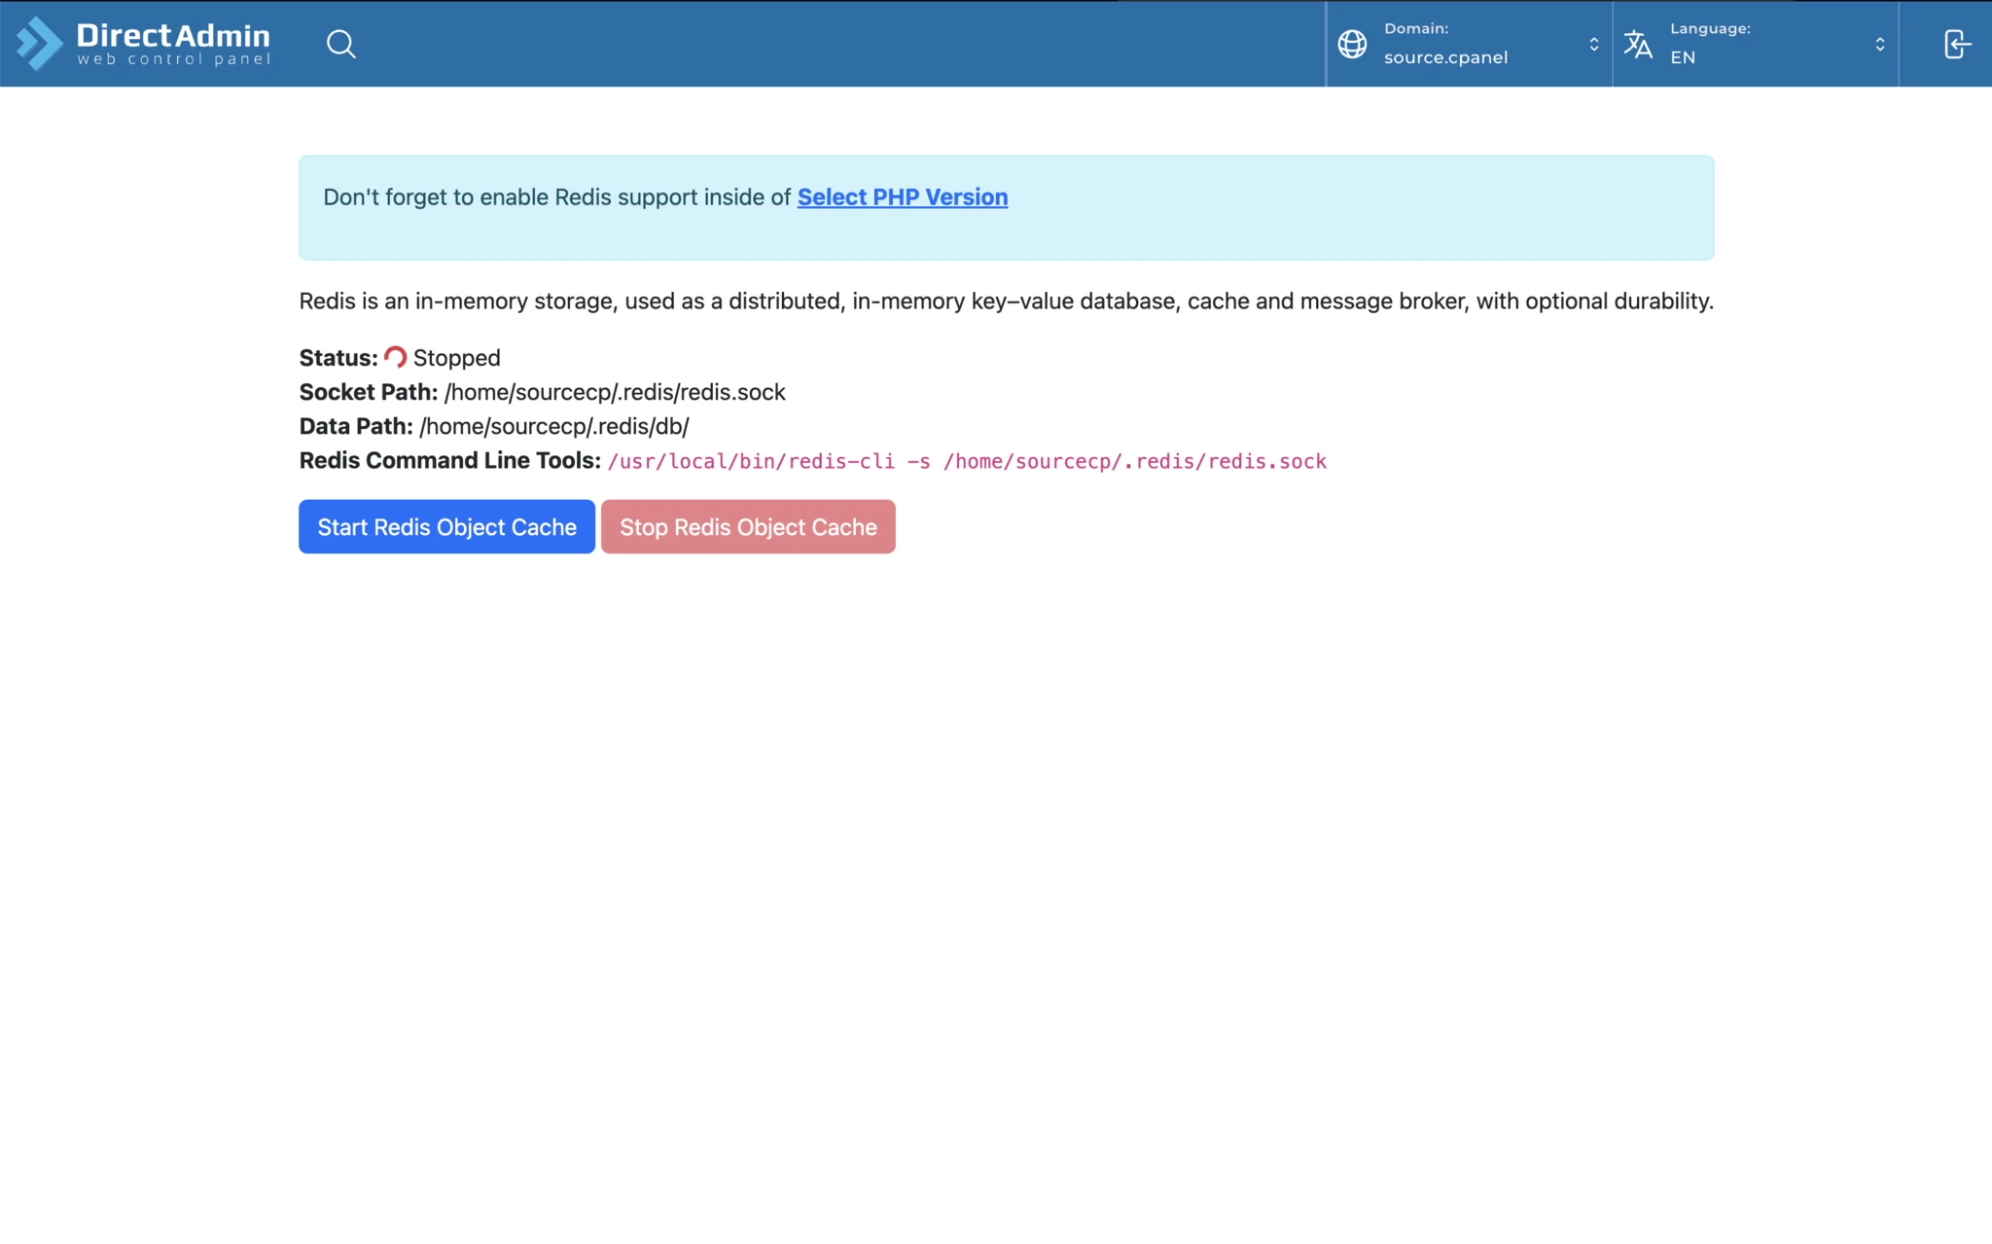Viewport: 1992px width, 1244px height.
Task: Click the socket path /home/sourcecp/.redis/redis.sock text
Action: [615, 392]
